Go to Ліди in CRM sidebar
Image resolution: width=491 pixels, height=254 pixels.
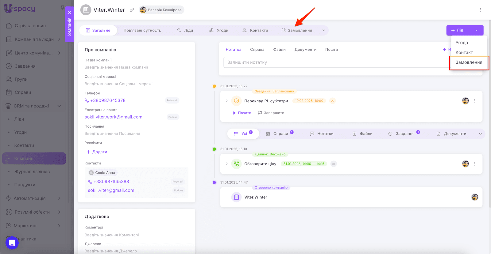coord(19,119)
